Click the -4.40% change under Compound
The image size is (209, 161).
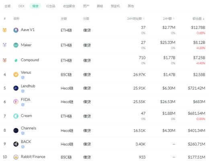[x=201, y=63]
